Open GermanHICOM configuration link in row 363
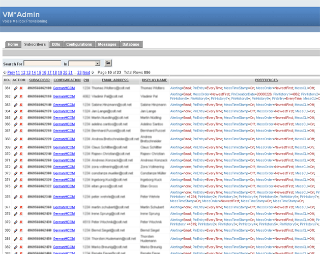Viewport: 320px width, 254px height. [64, 105]
